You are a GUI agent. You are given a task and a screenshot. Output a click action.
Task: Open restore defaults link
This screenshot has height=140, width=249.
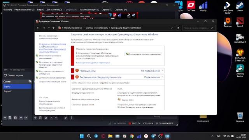click(x=51, y=73)
